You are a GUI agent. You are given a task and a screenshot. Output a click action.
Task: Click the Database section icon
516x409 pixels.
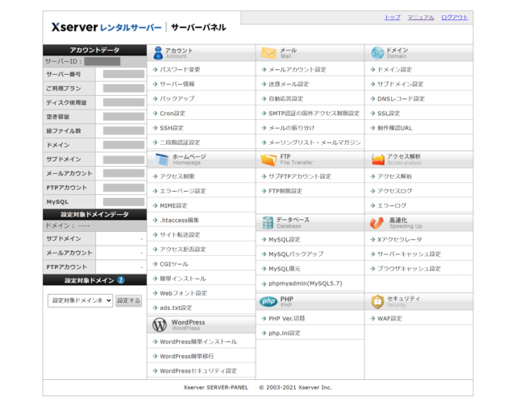click(x=268, y=222)
